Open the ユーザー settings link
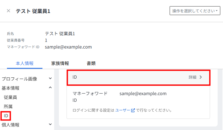This screenshot has width=223, height=130. click(123, 110)
